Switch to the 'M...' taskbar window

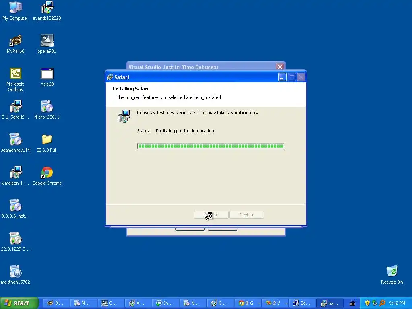pos(84,303)
